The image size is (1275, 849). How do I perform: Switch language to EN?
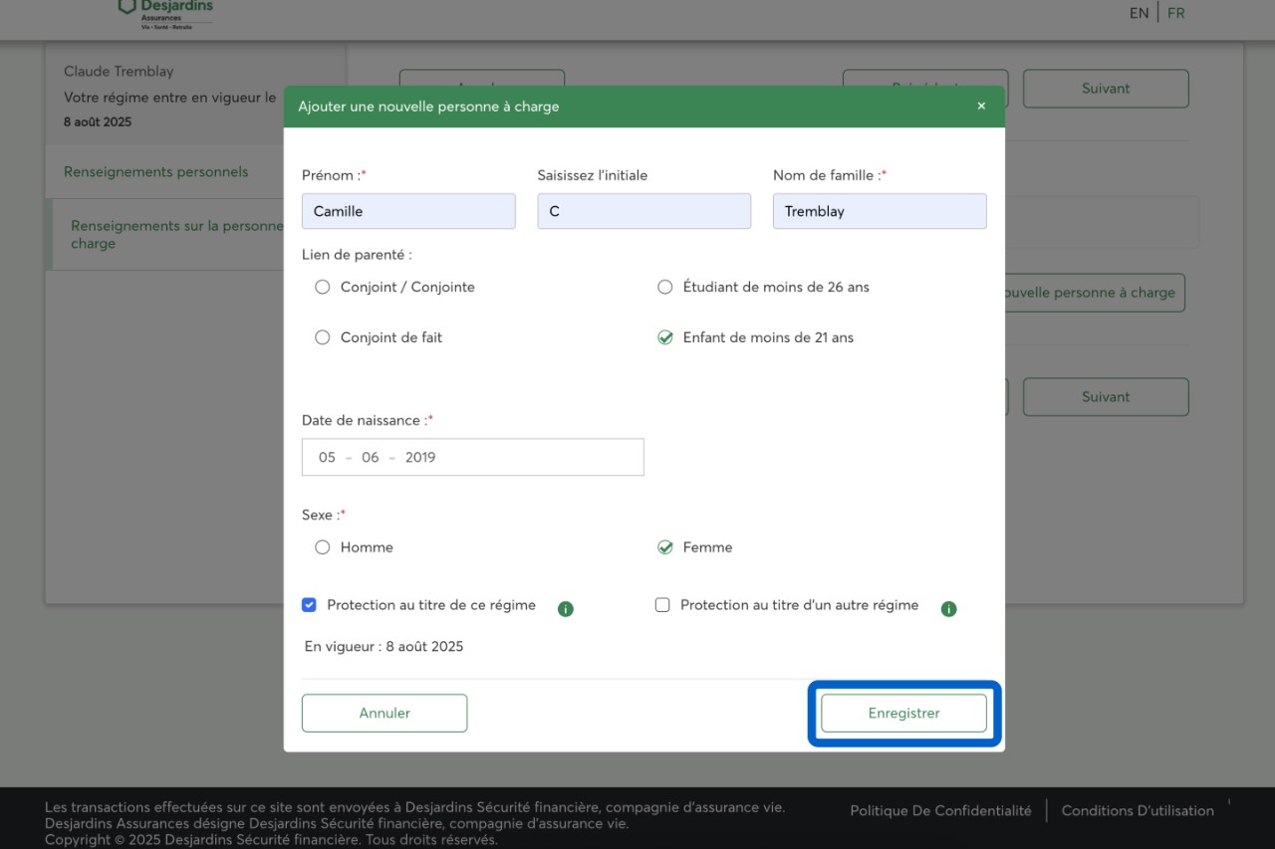pos(1139,14)
